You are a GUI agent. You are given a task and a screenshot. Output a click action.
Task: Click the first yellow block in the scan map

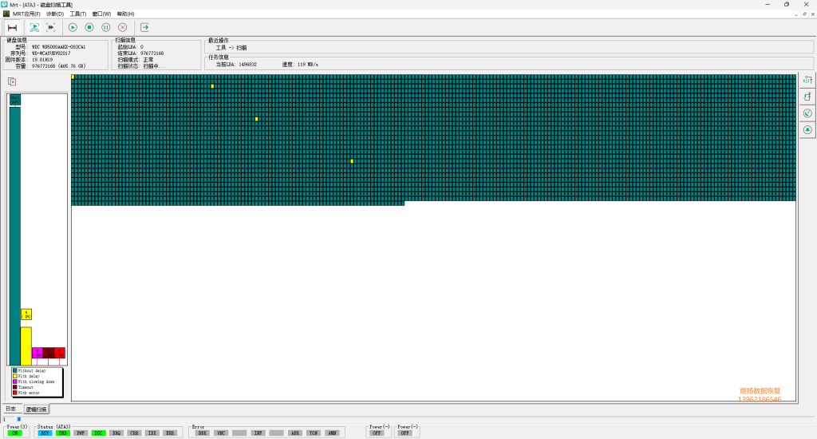tap(73, 77)
